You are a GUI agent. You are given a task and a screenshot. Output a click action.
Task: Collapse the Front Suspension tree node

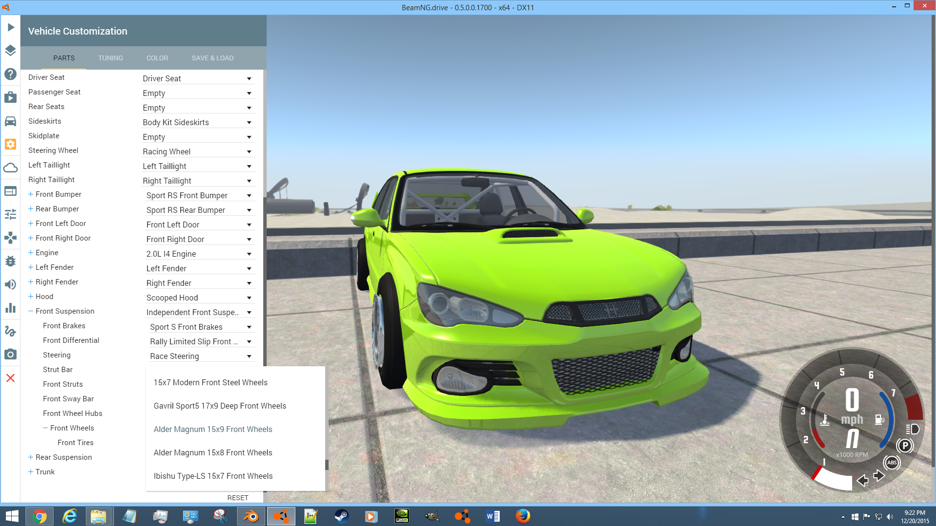coord(31,311)
